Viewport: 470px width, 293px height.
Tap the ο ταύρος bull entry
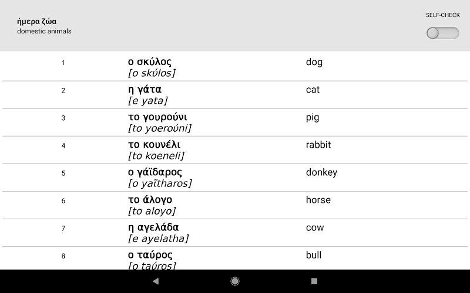click(x=234, y=258)
